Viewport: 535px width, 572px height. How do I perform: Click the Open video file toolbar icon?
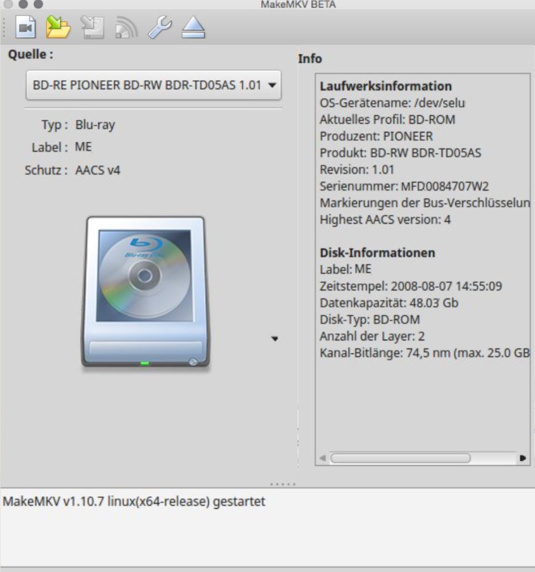pos(26,27)
